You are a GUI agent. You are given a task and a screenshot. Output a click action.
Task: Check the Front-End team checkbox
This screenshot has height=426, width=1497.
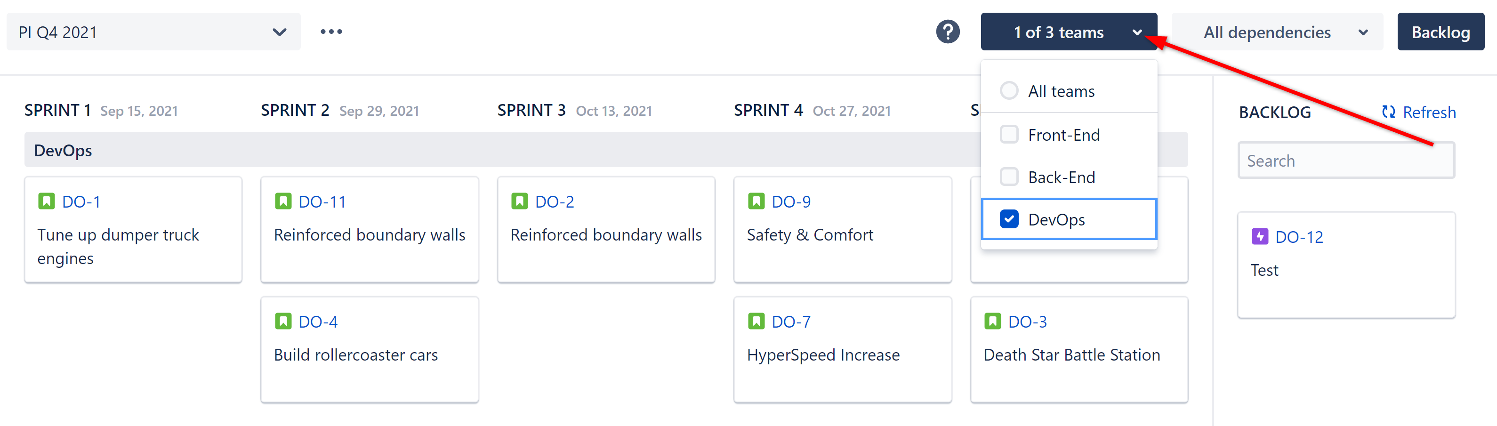(x=1009, y=135)
